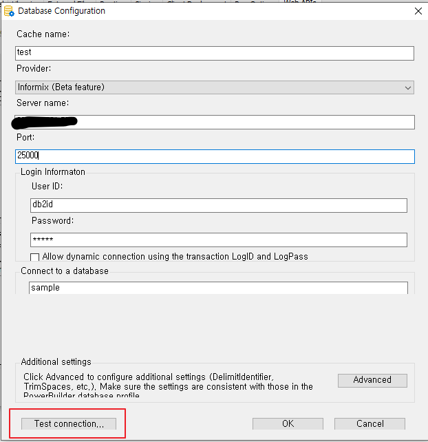
Task: Click the Database Configuration title bar text
Action: pos(62,11)
